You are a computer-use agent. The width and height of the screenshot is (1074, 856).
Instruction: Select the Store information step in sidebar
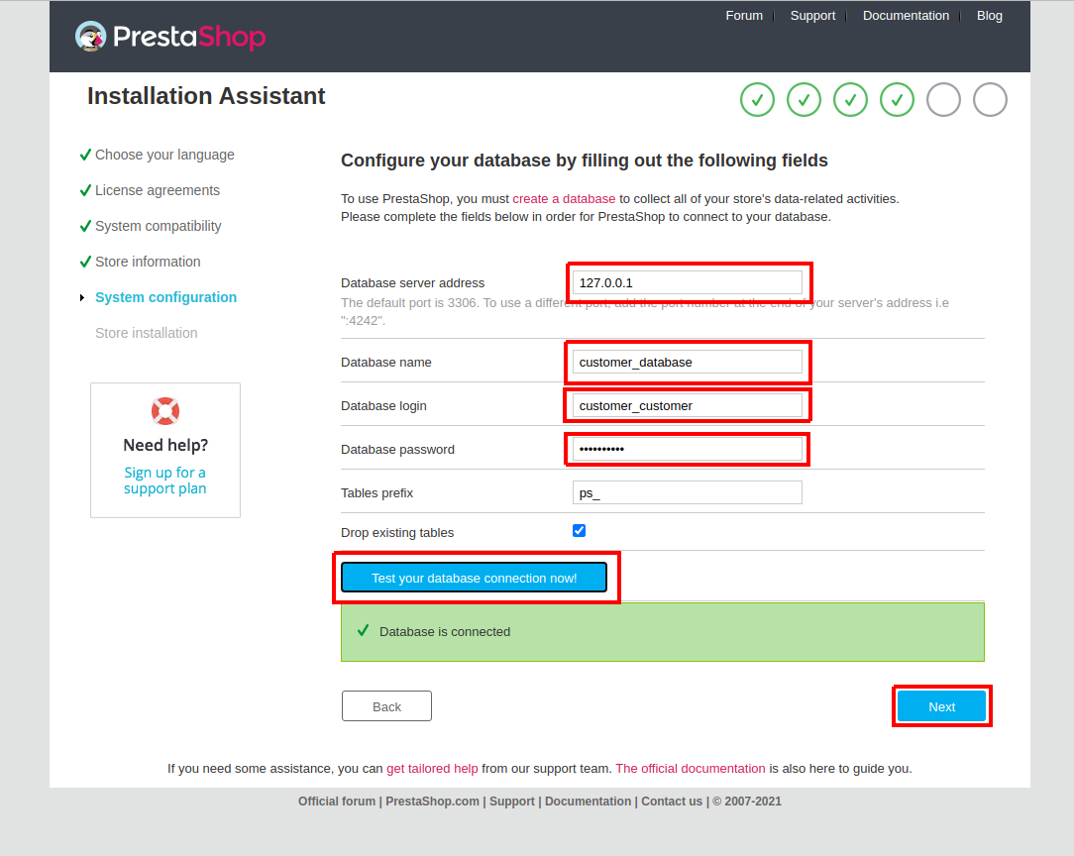(148, 262)
